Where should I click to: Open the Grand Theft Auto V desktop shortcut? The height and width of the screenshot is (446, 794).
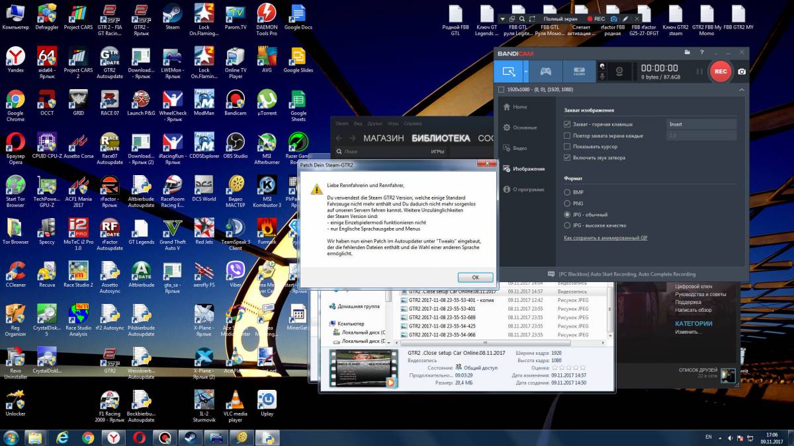(x=173, y=229)
